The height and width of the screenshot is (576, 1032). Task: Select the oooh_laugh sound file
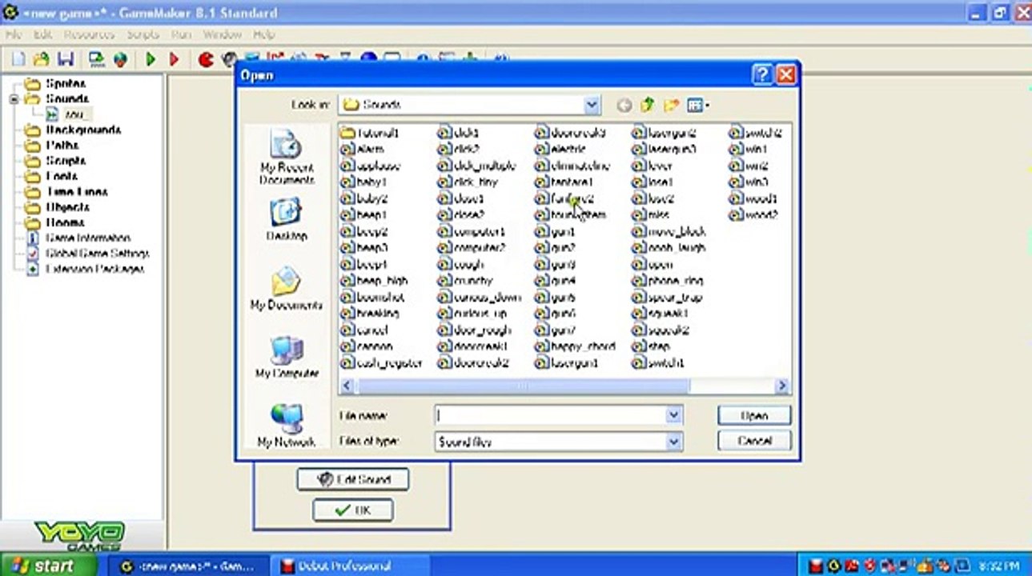(669, 248)
